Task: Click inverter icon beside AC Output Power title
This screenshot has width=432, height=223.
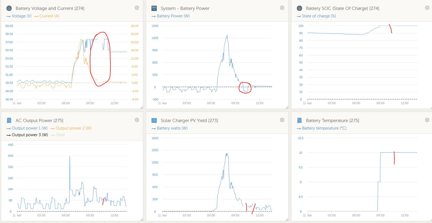Action: pos(9,120)
